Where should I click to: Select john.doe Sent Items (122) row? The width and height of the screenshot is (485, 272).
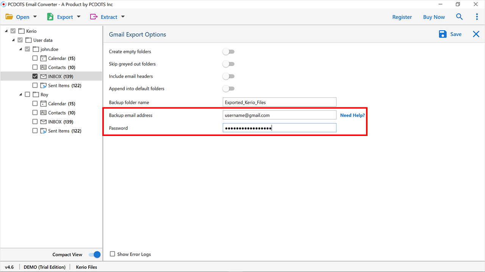click(x=51, y=85)
